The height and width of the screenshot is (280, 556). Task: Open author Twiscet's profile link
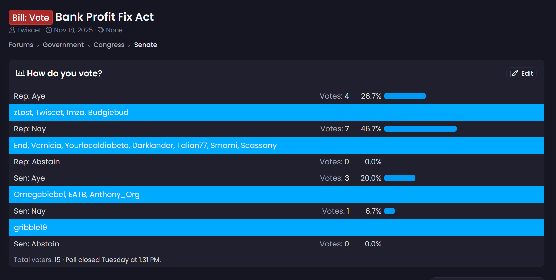point(29,30)
